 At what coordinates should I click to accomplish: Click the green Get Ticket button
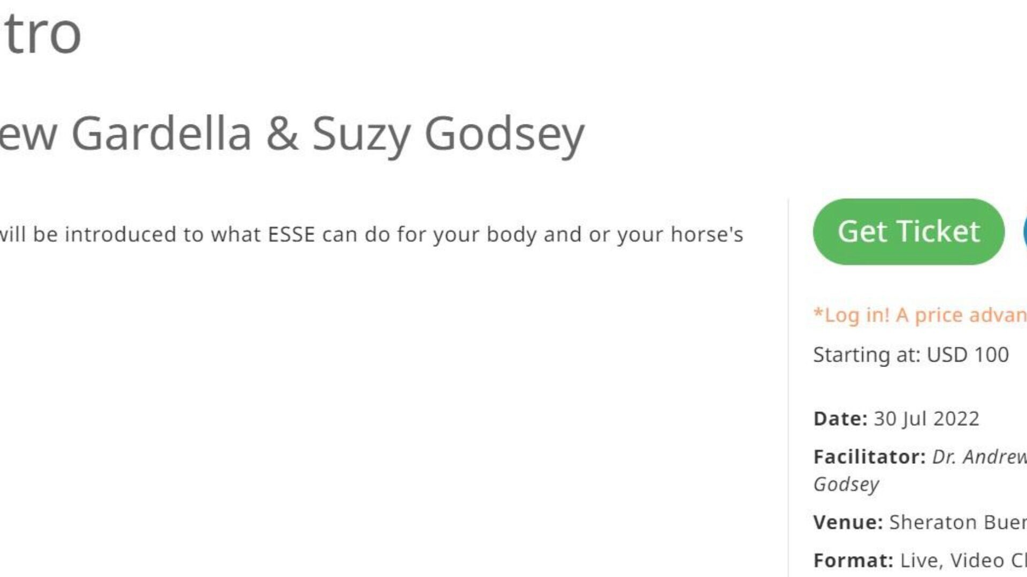click(908, 231)
